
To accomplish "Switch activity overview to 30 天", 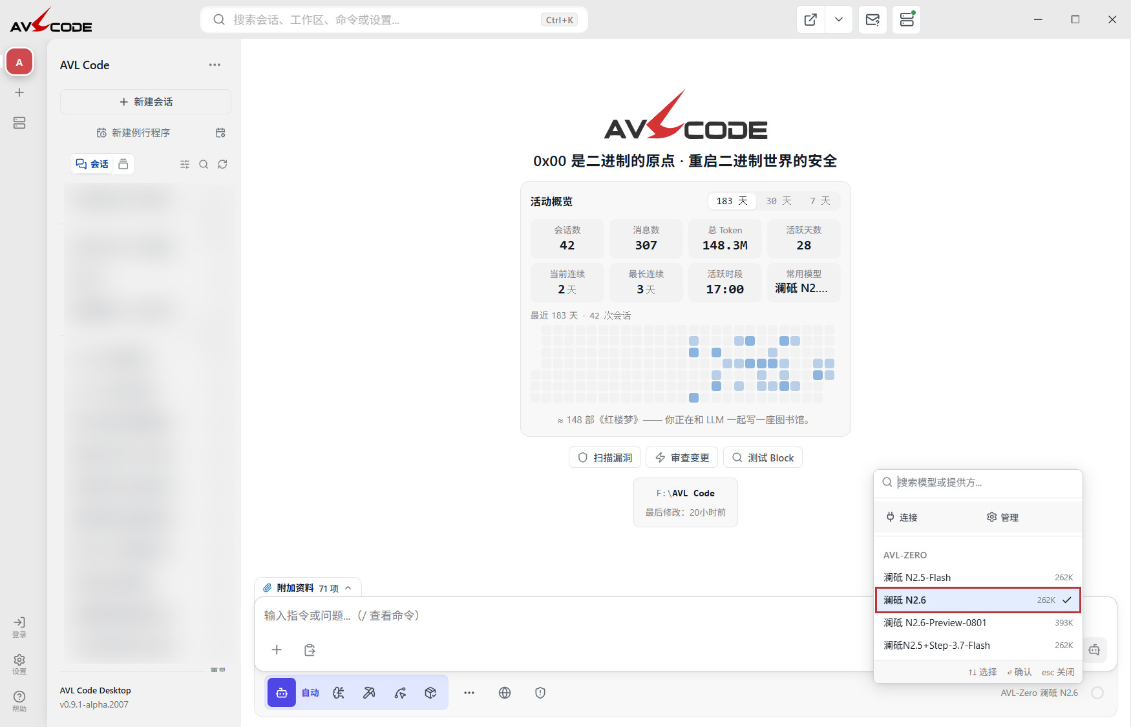I will click(778, 201).
